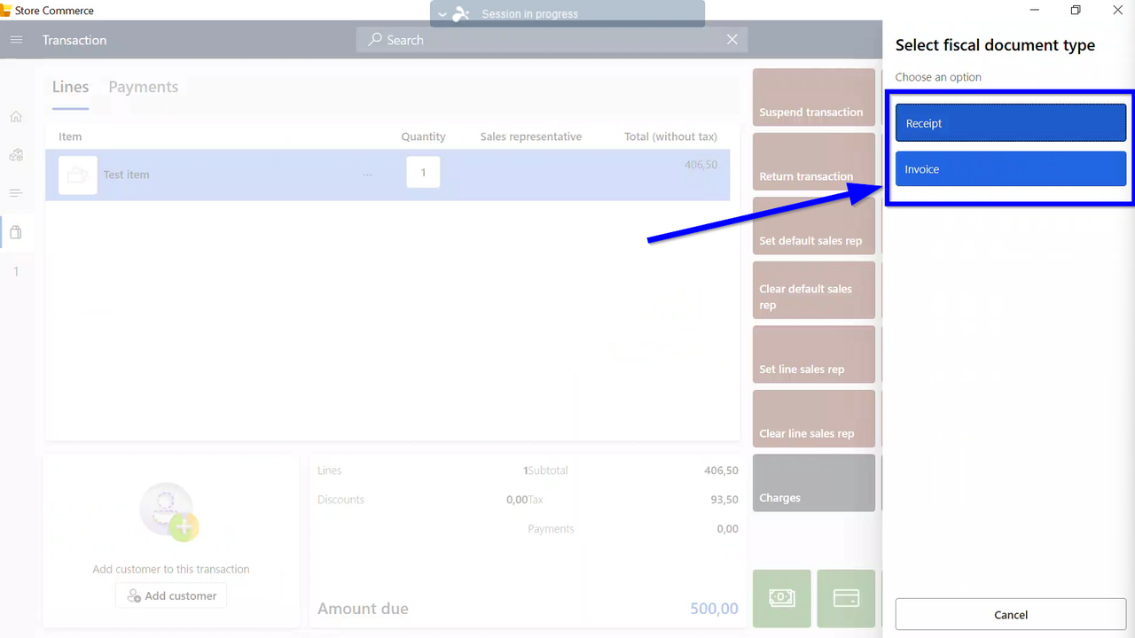Viewport: 1135px width, 638px height.
Task: Click the search magnifier icon
Action: pyautogui.click(x=376, y=40)
